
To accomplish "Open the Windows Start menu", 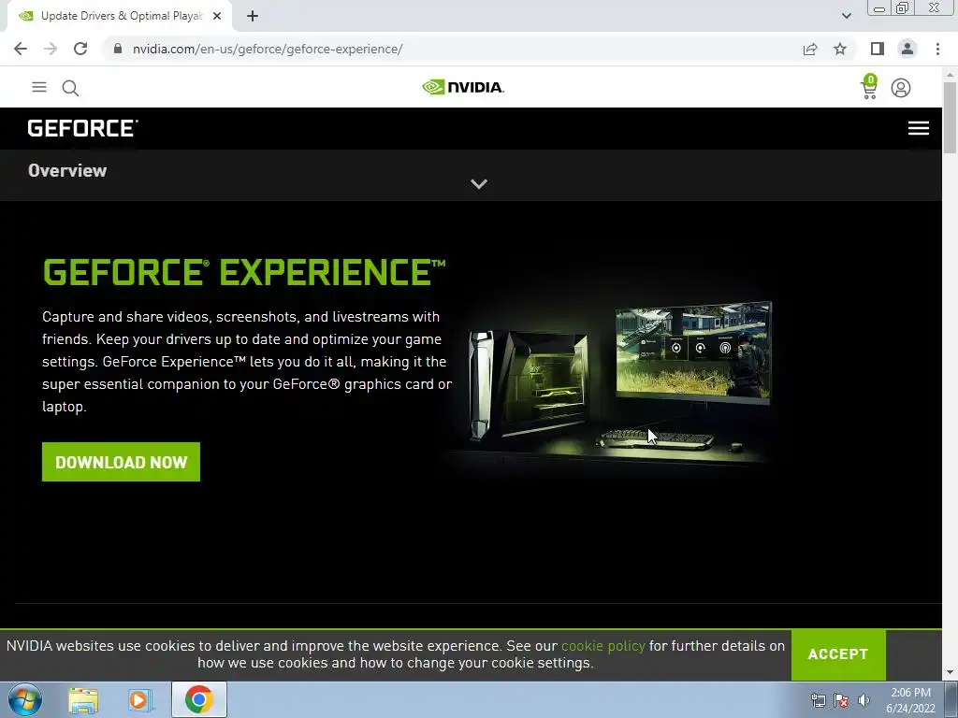I will click(x=24, y=699).
